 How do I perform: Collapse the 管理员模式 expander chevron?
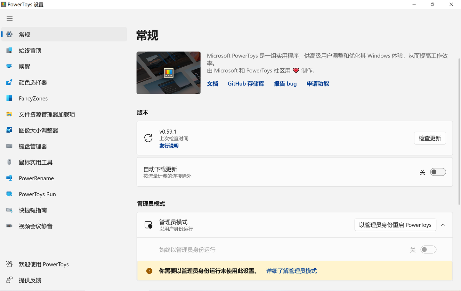[x=443, y=225]
